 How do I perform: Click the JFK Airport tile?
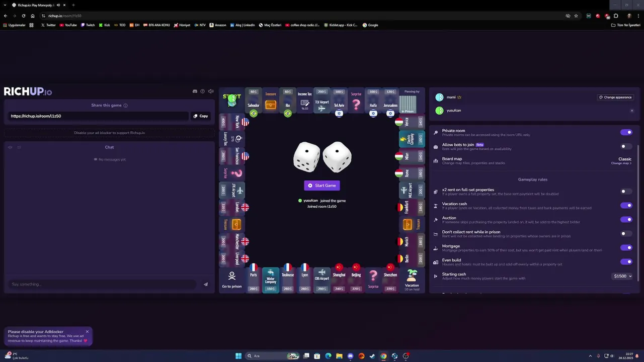[232, 190]
